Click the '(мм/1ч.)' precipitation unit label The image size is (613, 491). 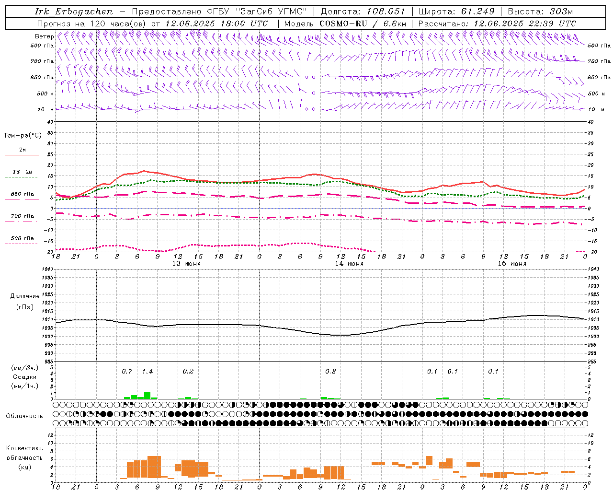point(24,386)
